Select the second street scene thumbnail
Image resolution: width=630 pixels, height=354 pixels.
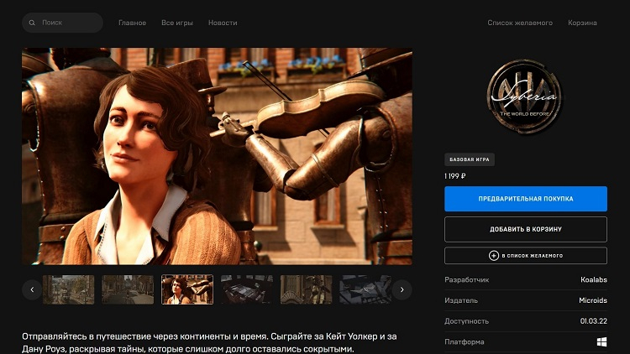coord(128,289)
